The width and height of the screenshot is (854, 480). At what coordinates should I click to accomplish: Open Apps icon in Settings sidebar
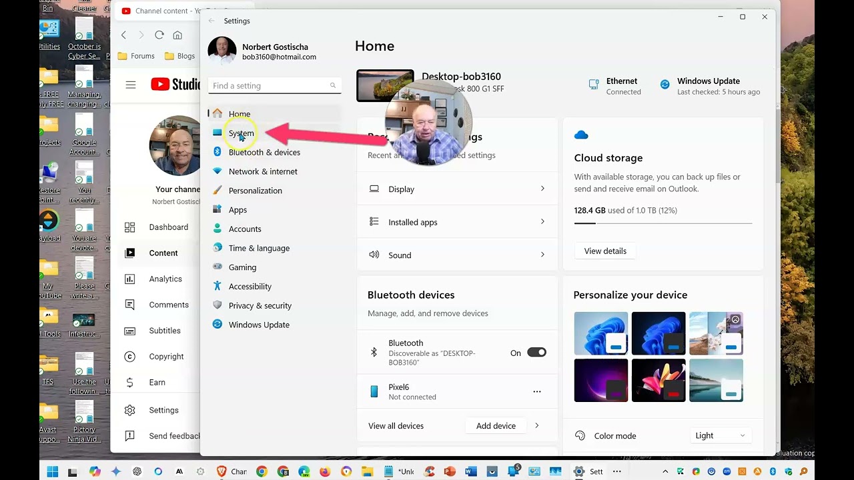point(218,209)
